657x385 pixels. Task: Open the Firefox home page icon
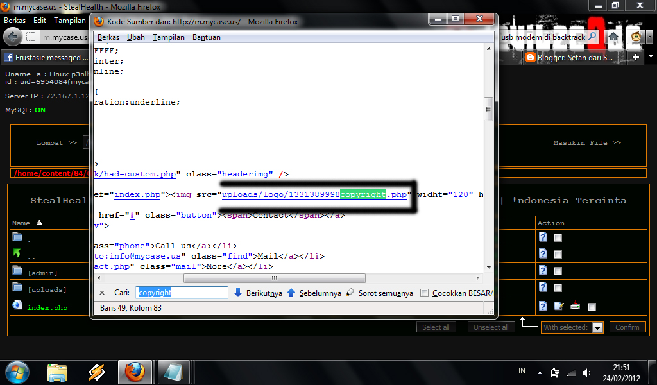click(x=613, y=37)
